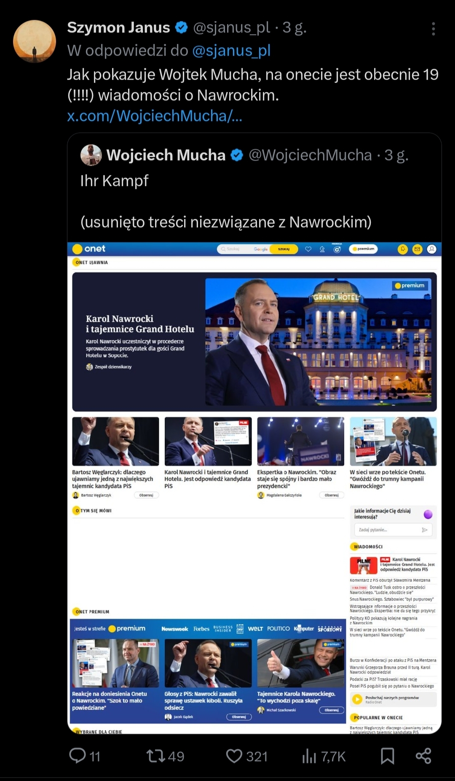The image size is (455, 781).
Task: Bookmark this post
Action: 387,756
